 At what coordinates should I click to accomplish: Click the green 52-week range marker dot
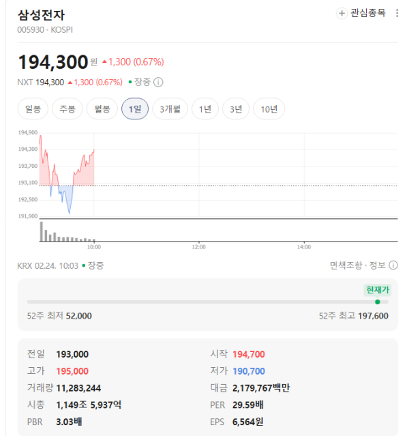click(378, 302)
